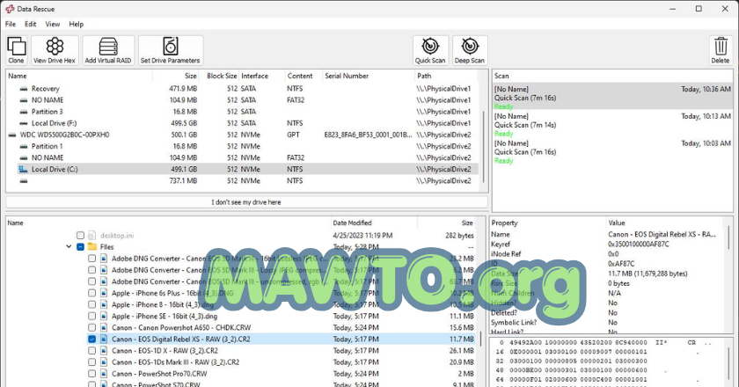Select the 10:36 AM Quick Scan entry
This screenshot has height=387, width=739.
point(612,97)
